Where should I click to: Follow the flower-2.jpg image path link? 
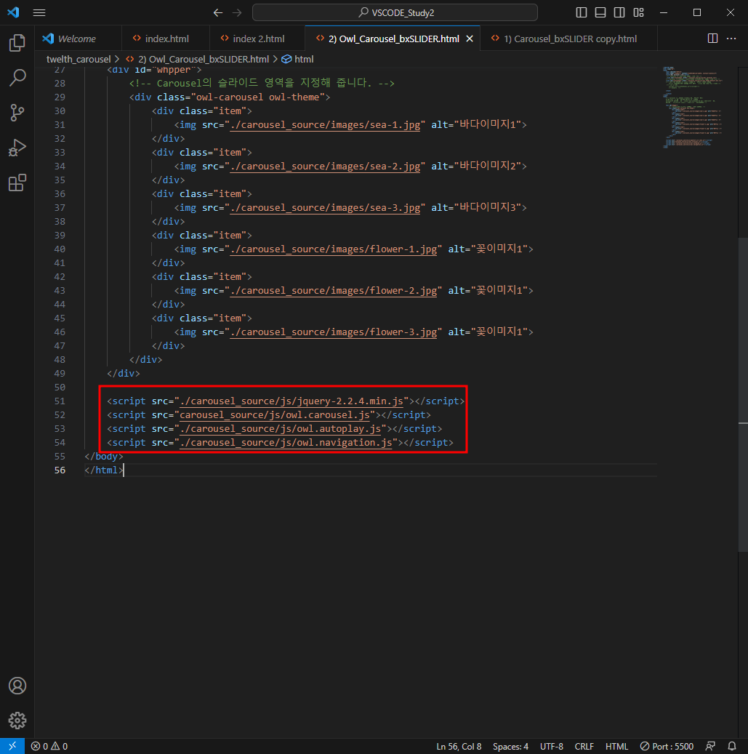(x=334, y=290)
